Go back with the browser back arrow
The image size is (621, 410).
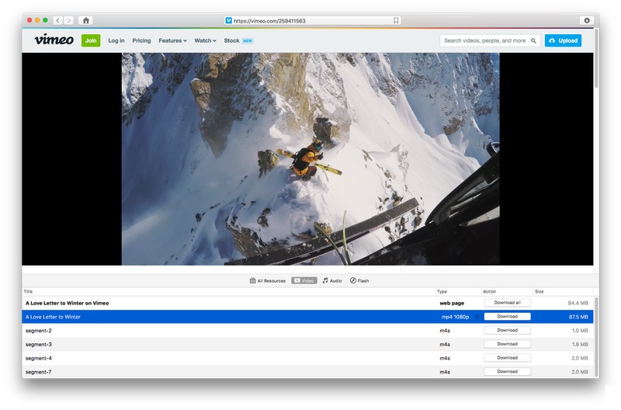[57, 21]
